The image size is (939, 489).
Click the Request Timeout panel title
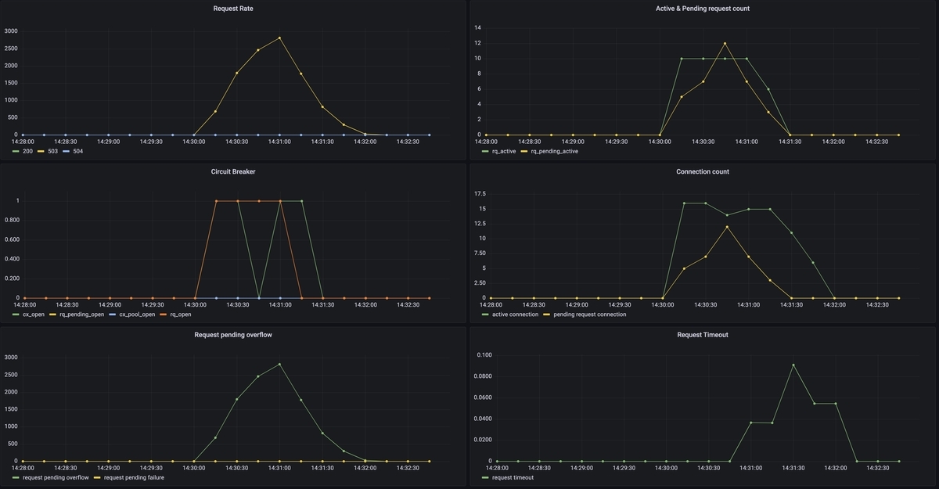702,335
